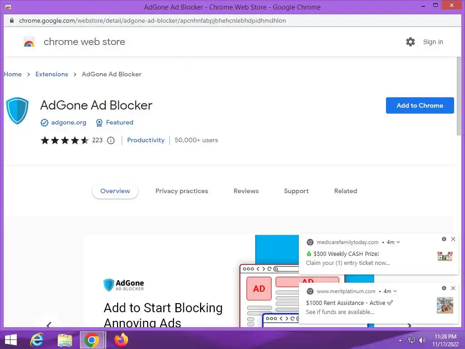Screen dimensions: 465x349
Task: Click the AdGone blue shield icon
Action: (17, 110)
